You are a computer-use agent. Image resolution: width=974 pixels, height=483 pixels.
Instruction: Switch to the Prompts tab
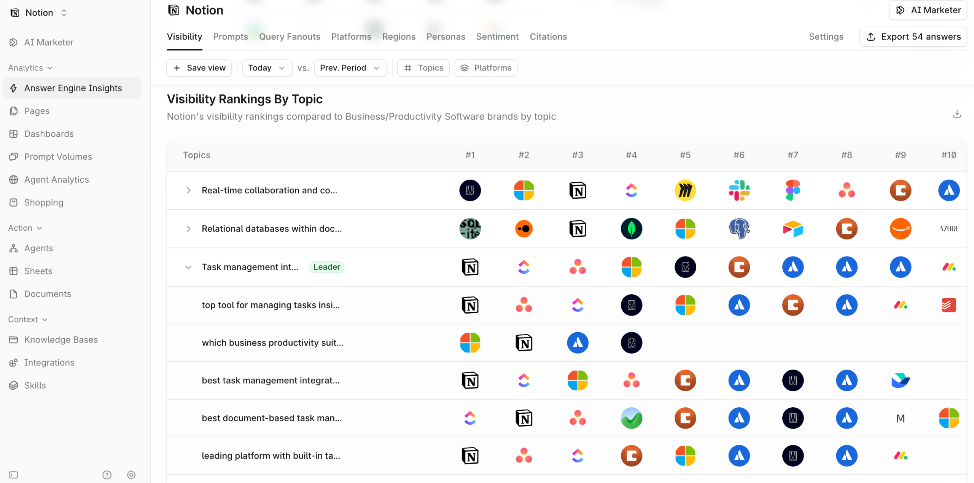(231, 37)
